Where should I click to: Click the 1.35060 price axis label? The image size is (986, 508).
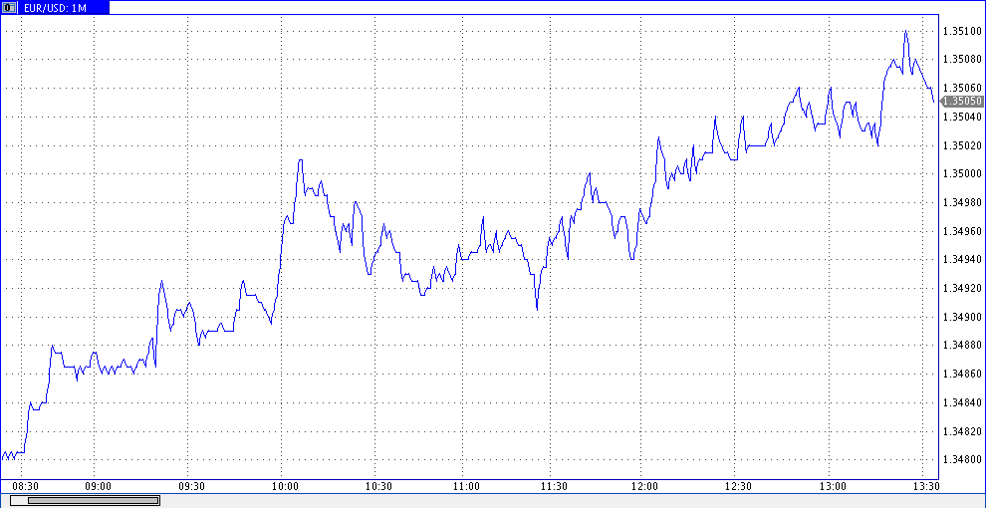point(963,88)
